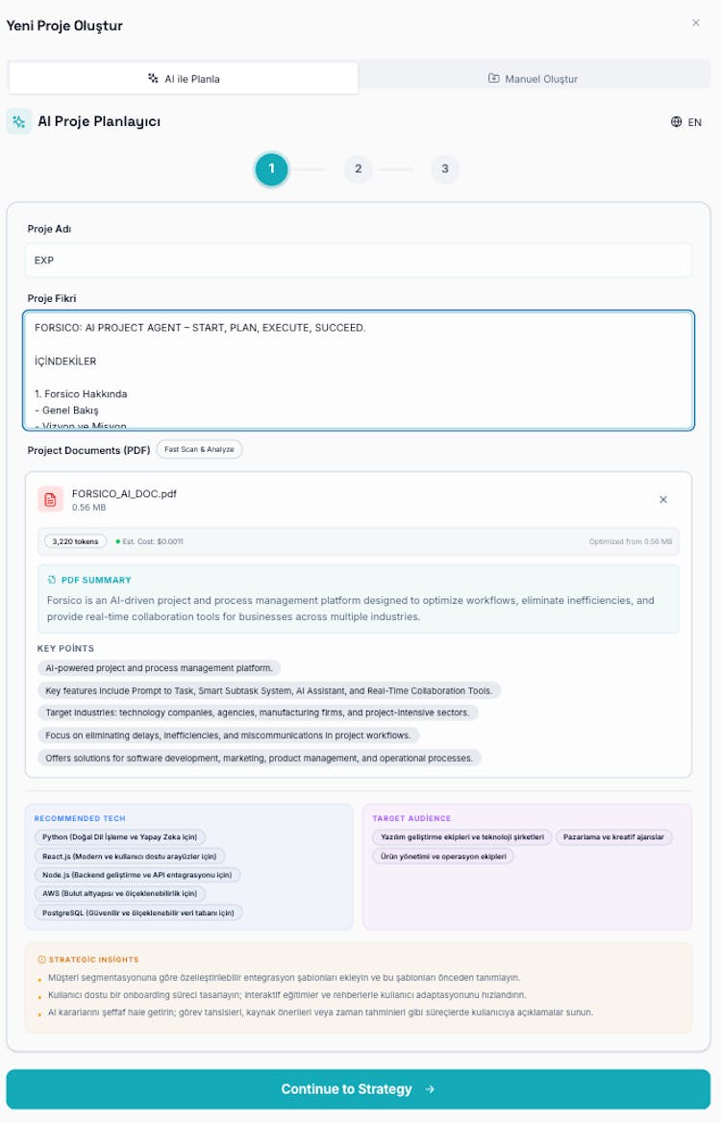
Task: Go to step 1 in wizard
Action: [271, 169]
